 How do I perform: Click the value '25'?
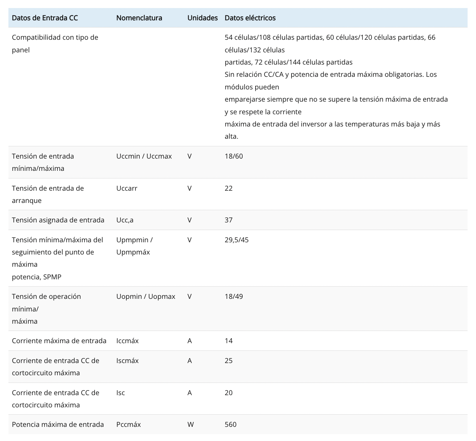(228, 361)
